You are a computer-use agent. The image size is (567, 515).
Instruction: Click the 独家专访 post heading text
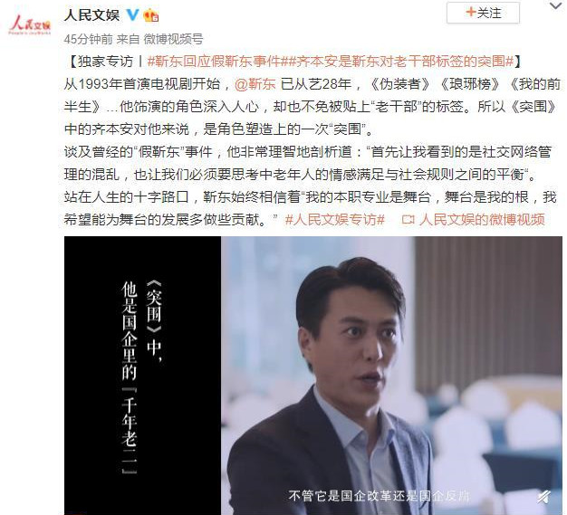click(x=105, y=62)
